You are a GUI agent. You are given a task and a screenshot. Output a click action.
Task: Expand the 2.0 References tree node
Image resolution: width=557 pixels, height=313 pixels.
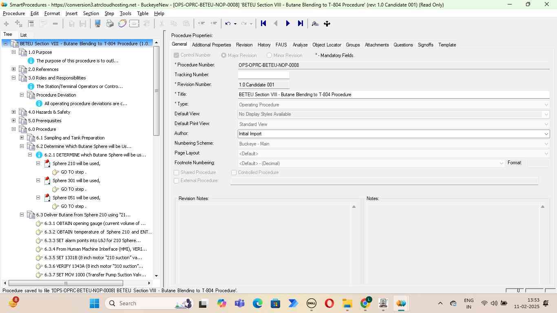click(13, 69)
